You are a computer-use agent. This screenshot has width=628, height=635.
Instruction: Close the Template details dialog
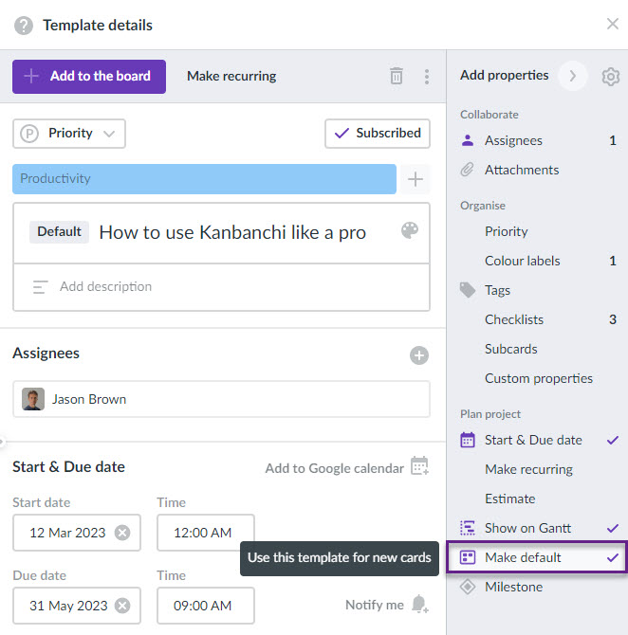pos(612,24)
